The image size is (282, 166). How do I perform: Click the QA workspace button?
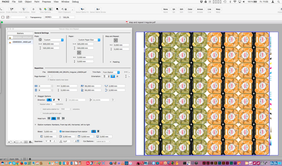174,9
